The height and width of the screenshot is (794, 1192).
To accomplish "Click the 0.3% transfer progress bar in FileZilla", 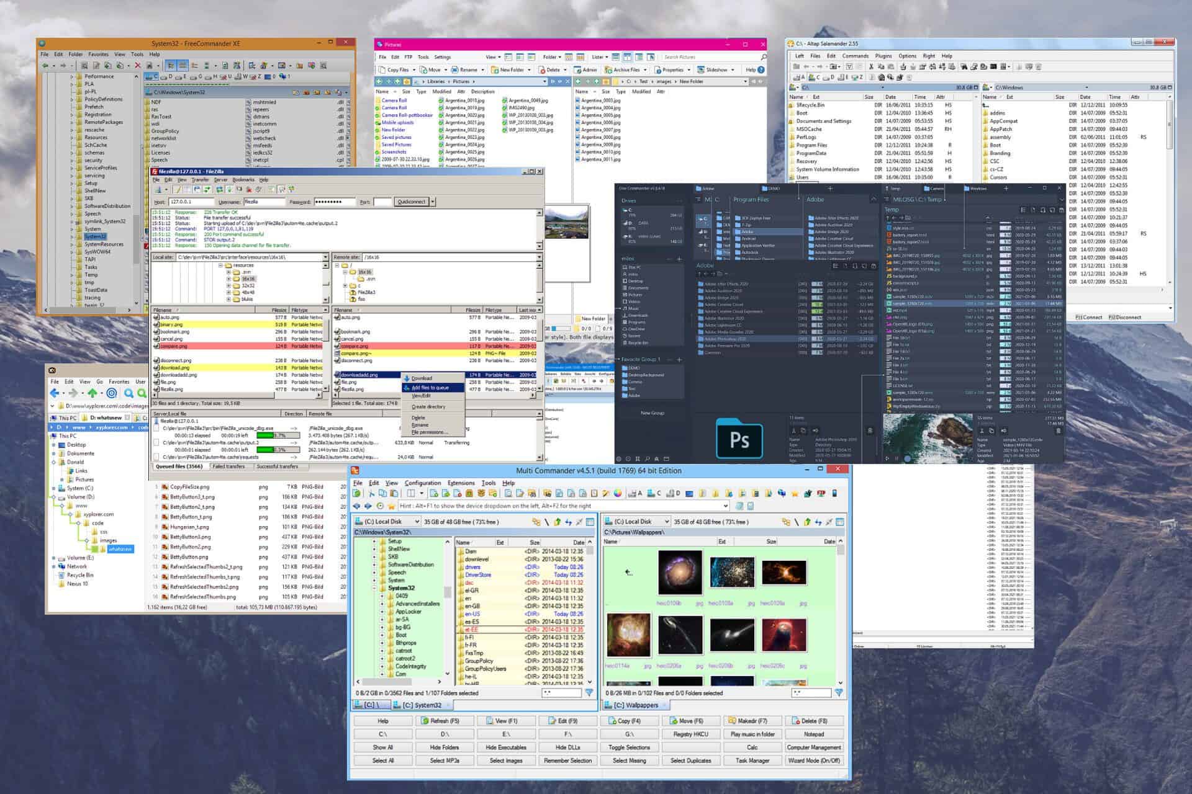I will click(x=278, y=450).
